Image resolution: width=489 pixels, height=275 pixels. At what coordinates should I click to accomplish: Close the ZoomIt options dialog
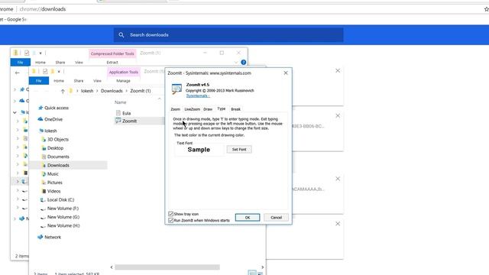point(286,73)
